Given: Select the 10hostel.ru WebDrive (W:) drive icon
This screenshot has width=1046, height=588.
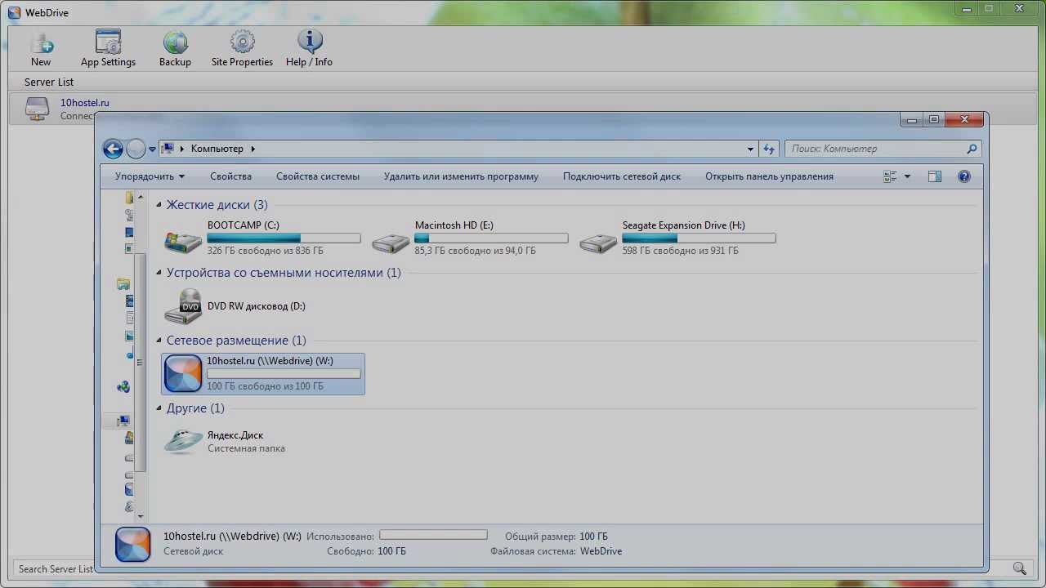Looking at the screenshot, I should [x=183, y=374].
